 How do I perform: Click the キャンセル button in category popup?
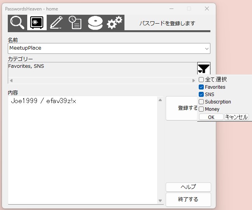tap(236, 117)
